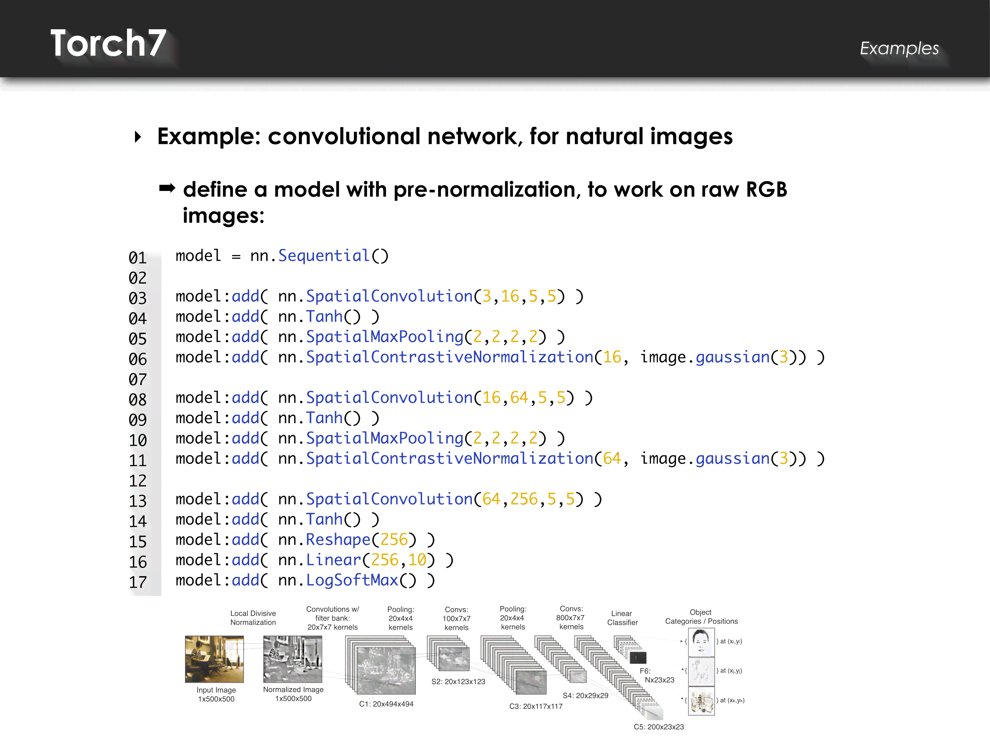Click code 'nn.SpatialConvolution(16,64,5,5)'
This screenshot has width=990, height=742.
pyautogui.click(x=426, y=398)
